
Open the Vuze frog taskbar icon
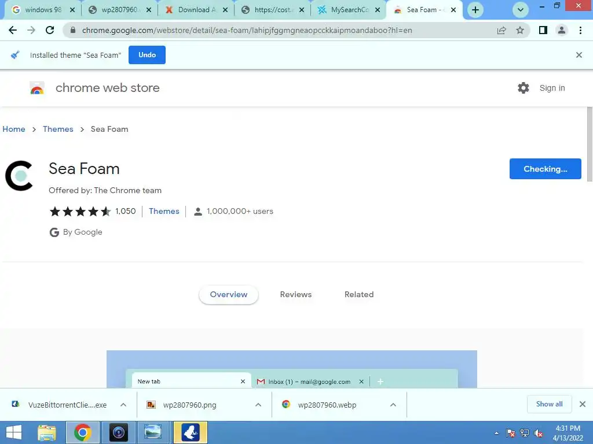coord(190,432)
